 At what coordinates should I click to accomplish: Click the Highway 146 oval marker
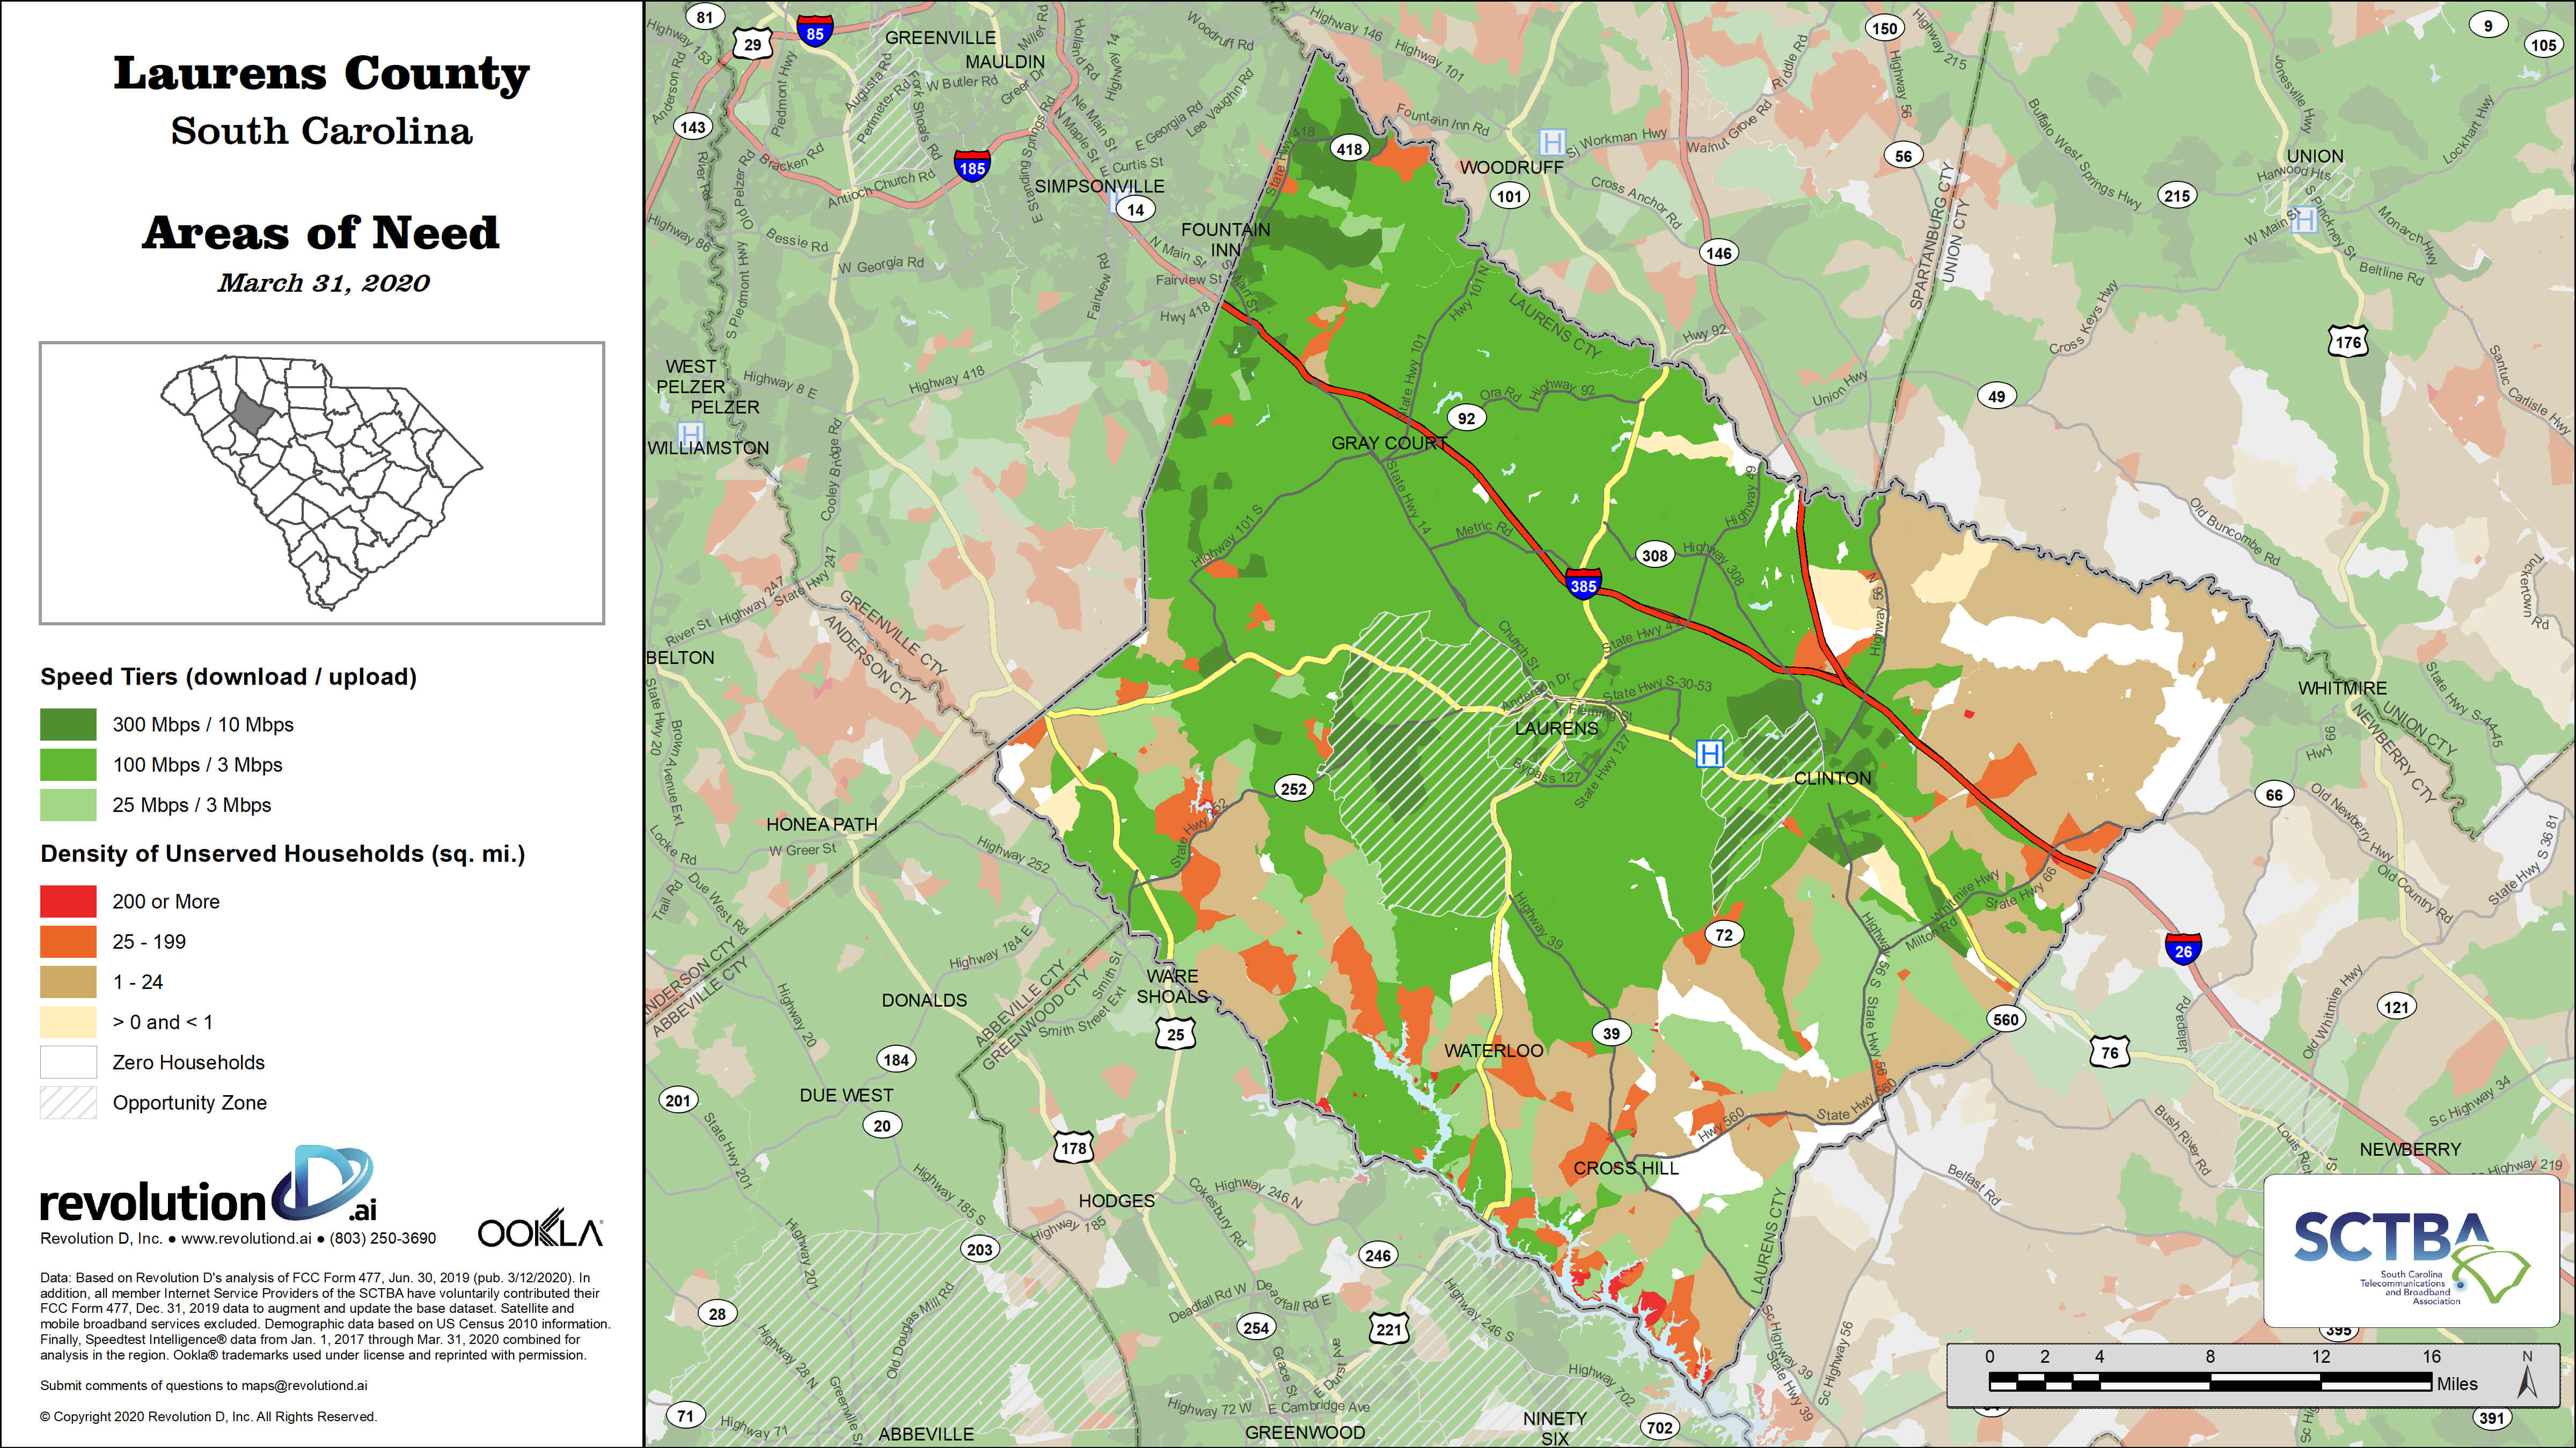(x=1719, y=252)
